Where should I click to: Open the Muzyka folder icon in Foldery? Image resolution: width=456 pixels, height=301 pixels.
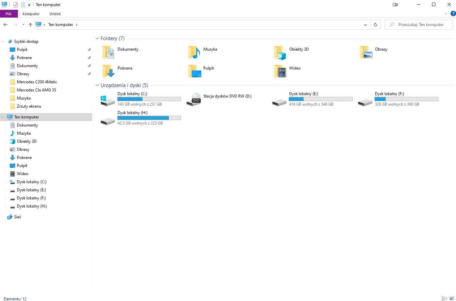pos(194,52)
